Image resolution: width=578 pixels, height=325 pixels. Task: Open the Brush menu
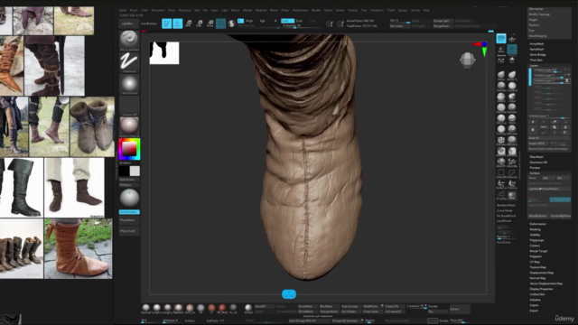point(134,10)
